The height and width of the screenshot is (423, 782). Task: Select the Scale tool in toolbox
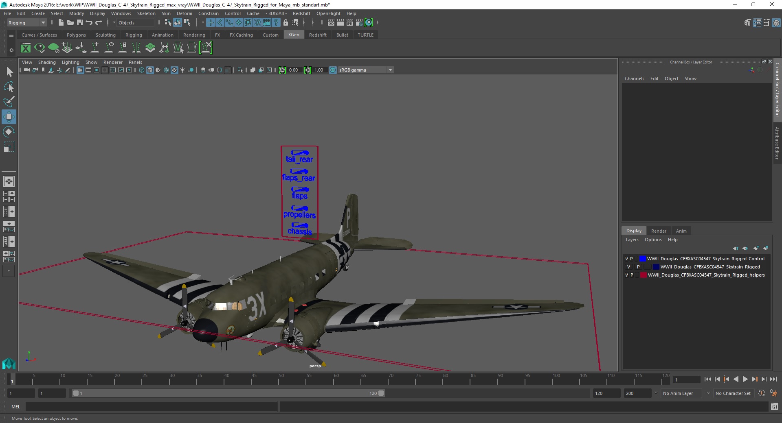[9, 146]
